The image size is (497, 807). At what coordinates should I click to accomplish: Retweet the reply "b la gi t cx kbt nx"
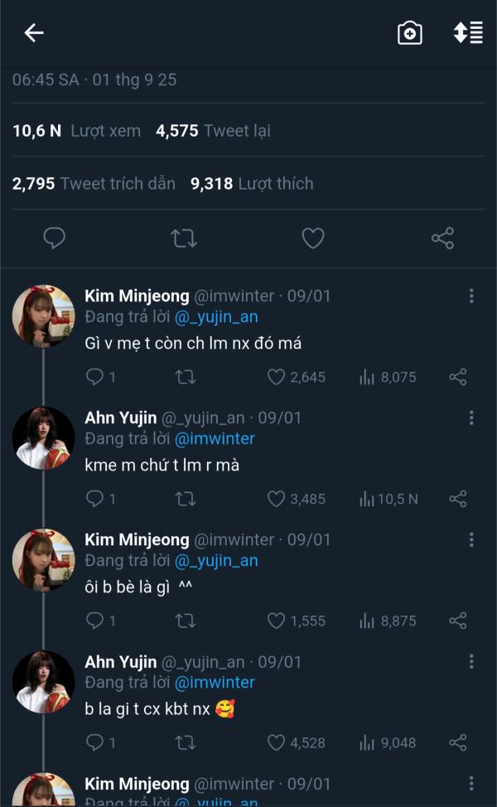[186, 742]
